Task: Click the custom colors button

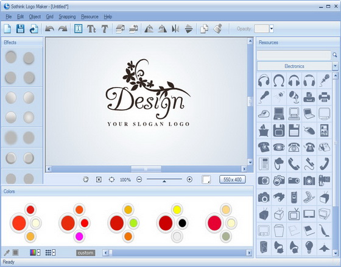Action: click(86, 252)
